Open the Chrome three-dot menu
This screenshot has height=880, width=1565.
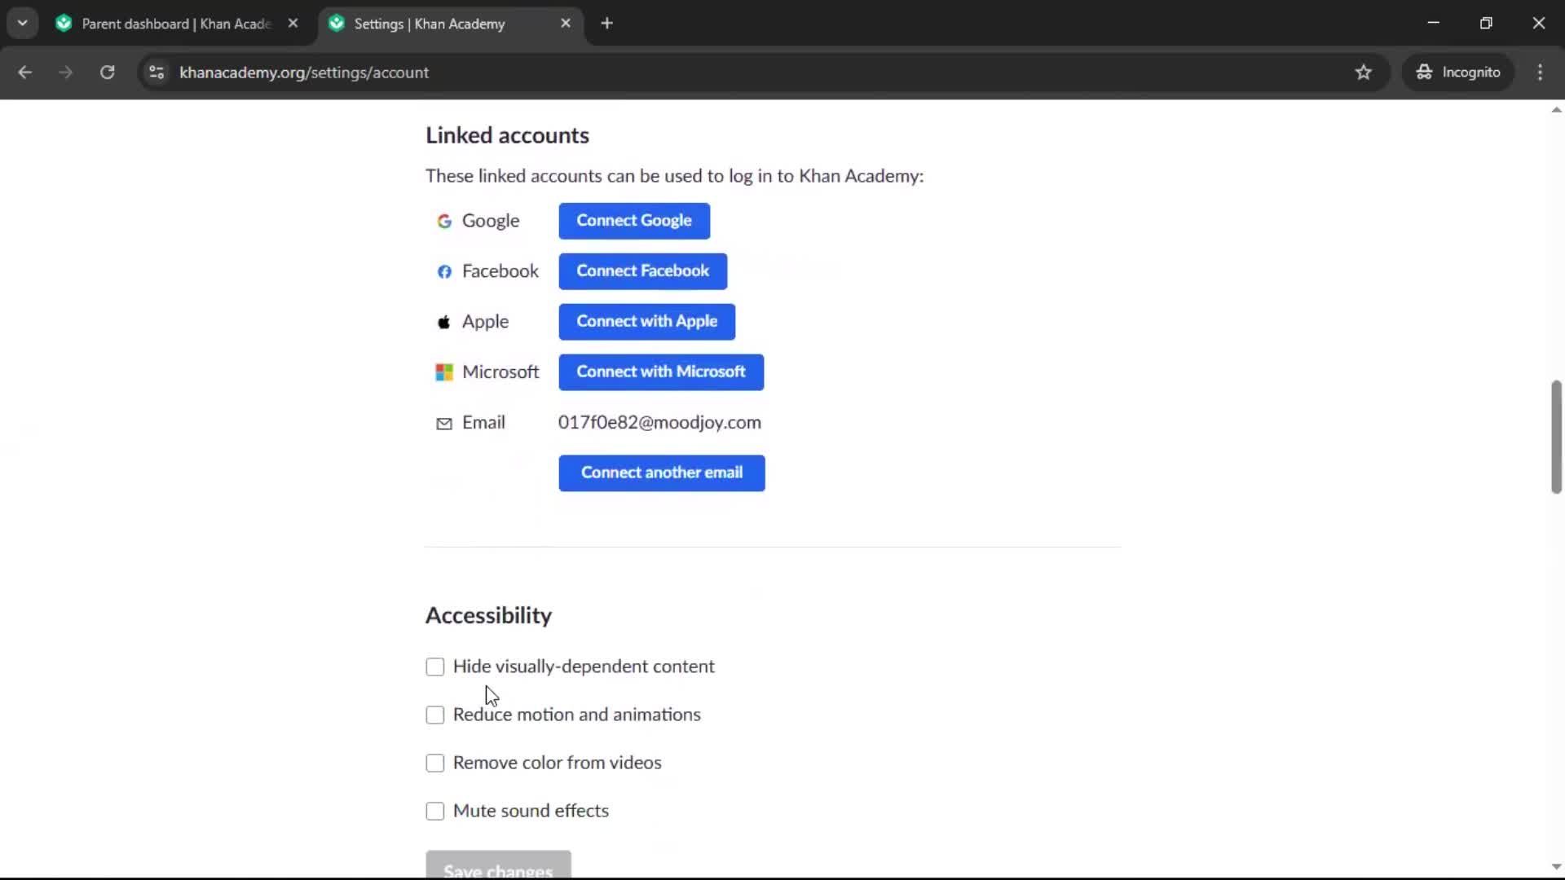coord(1540,73)
